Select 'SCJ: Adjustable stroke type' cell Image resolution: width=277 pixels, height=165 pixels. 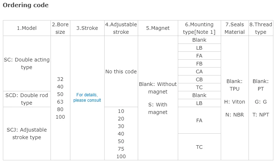click(27, 133)
